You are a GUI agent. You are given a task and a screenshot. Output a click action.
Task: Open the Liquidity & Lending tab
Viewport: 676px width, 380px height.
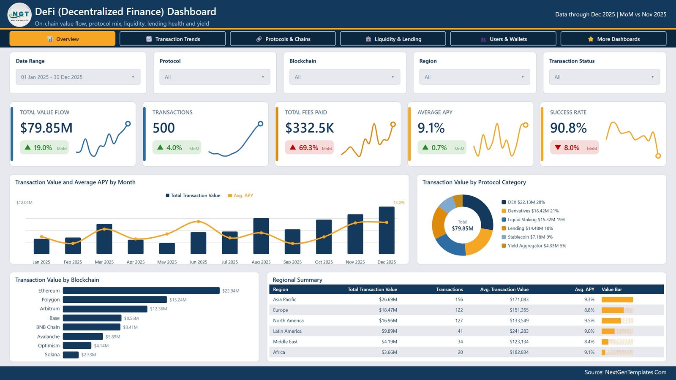click(393, 39)
